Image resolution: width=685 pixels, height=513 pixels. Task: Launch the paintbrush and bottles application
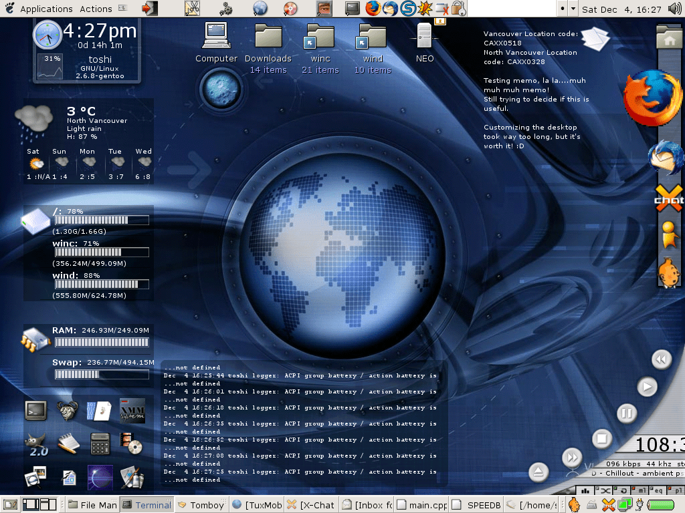(132, 477)
